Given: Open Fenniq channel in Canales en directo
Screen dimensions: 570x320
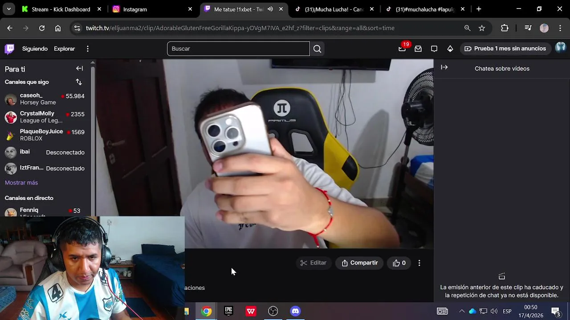Looking at the screenshot, I should (x=45, y=212).
